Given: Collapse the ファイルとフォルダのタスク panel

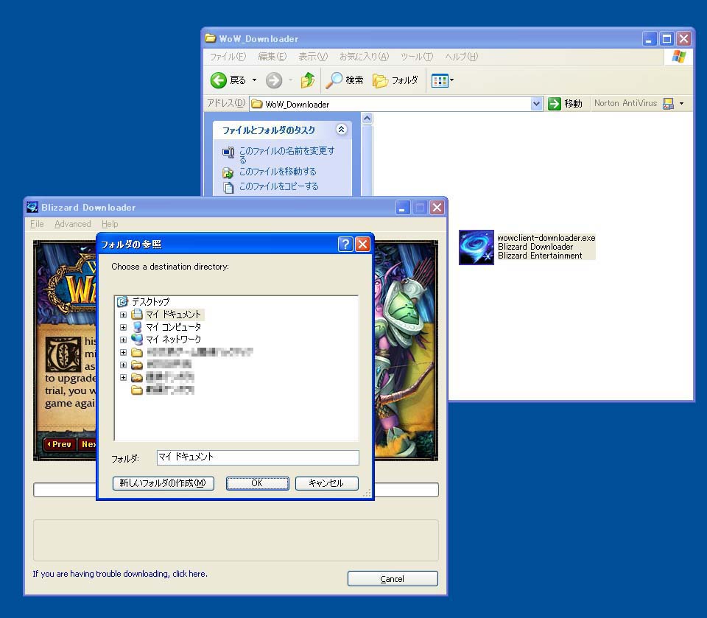Looking at the screenshot, I should [x=341, y=130].
